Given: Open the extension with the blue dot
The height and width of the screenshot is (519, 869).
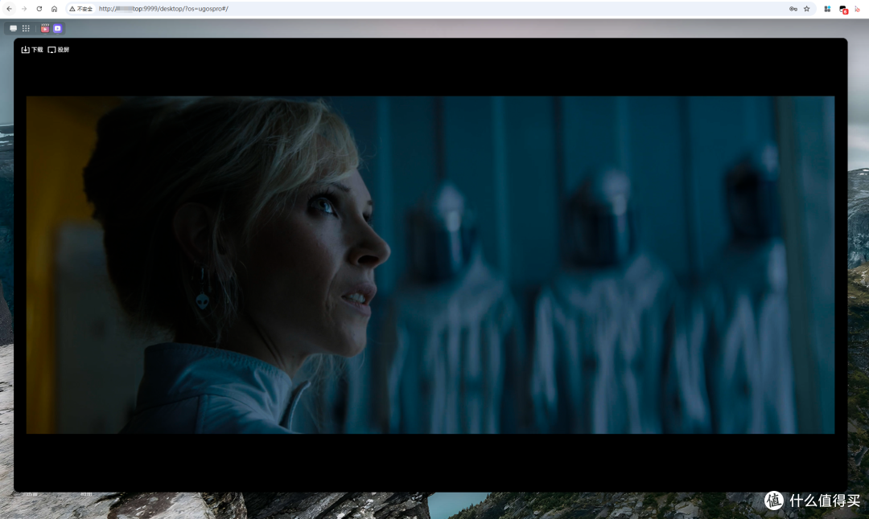Looking at the screenshot, I should (827, 9).
